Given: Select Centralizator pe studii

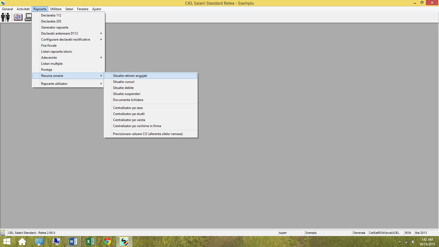Looking at the screenshot, I should [x=151, y=114].
